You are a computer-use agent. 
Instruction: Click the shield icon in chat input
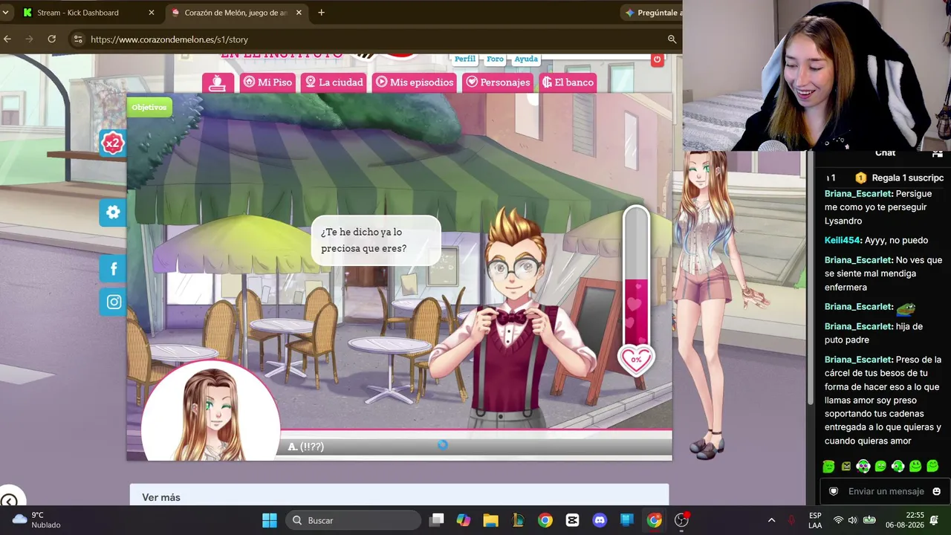pos(834,491)
